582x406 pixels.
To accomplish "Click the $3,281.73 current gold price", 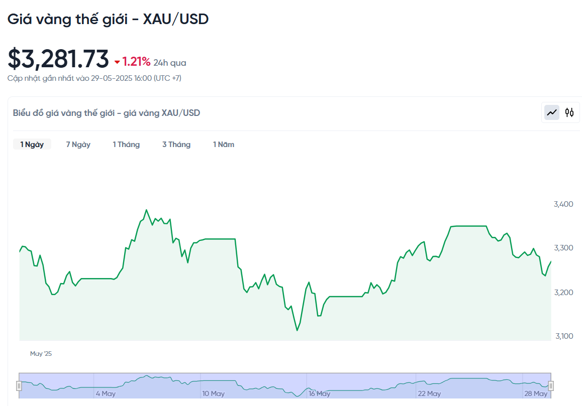I will 58,59.
